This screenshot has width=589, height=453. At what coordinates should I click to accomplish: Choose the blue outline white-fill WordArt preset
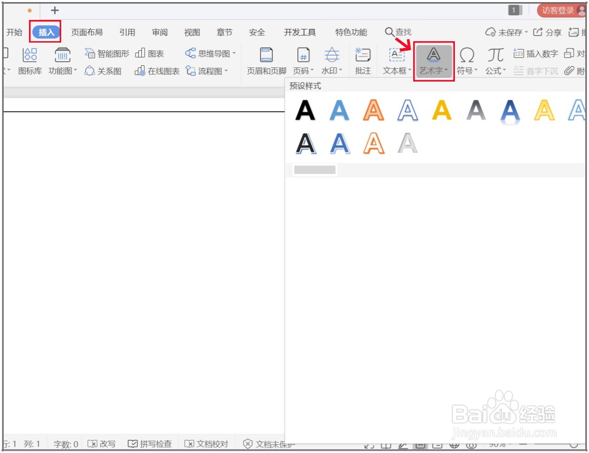407,110
